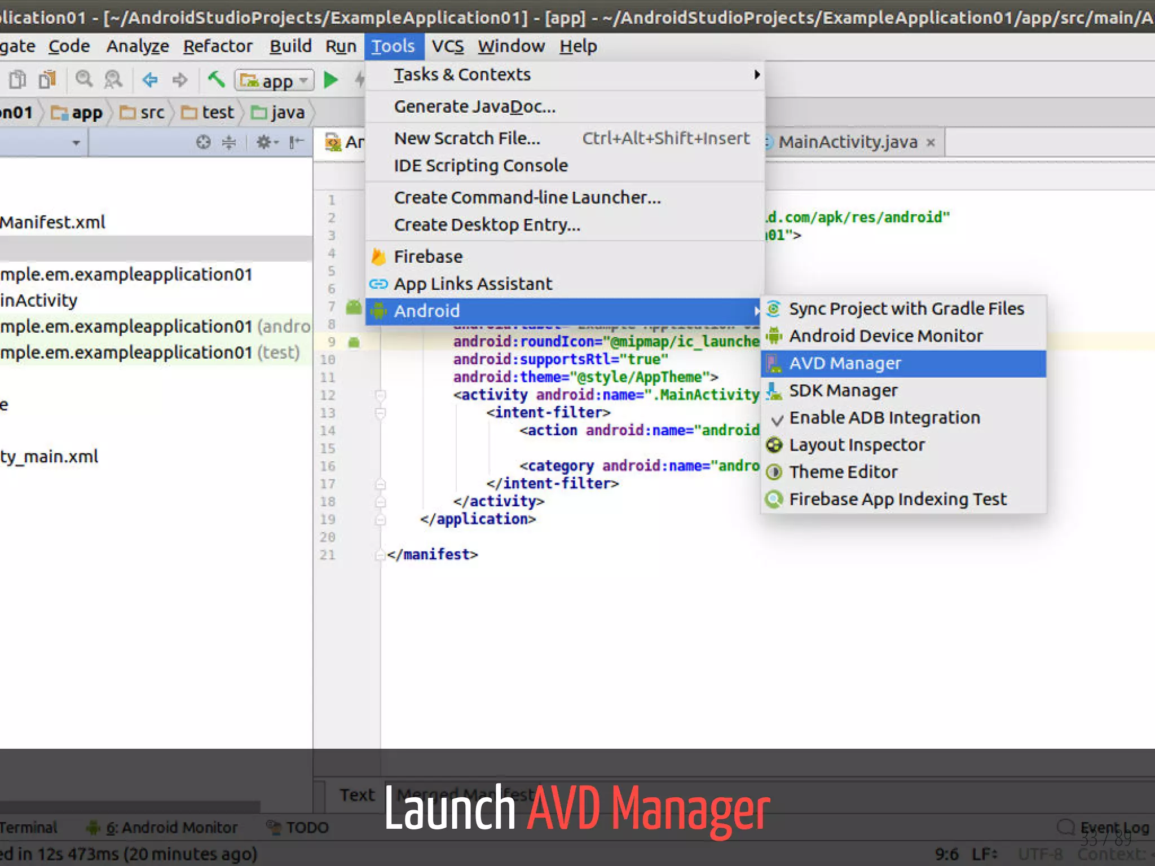
Task: Open the Refactor menu
Action: [218, 46]
